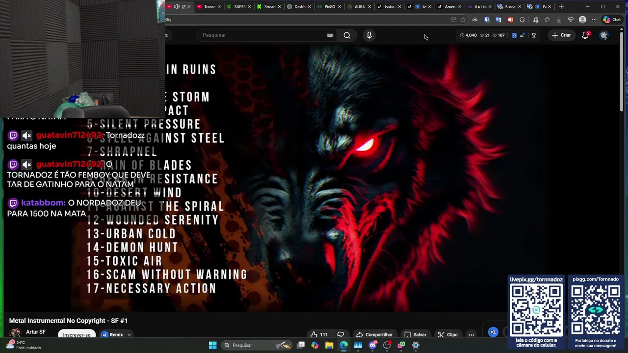Click track title 16-SCAM WITHOUT WARNING

[167, 275]
